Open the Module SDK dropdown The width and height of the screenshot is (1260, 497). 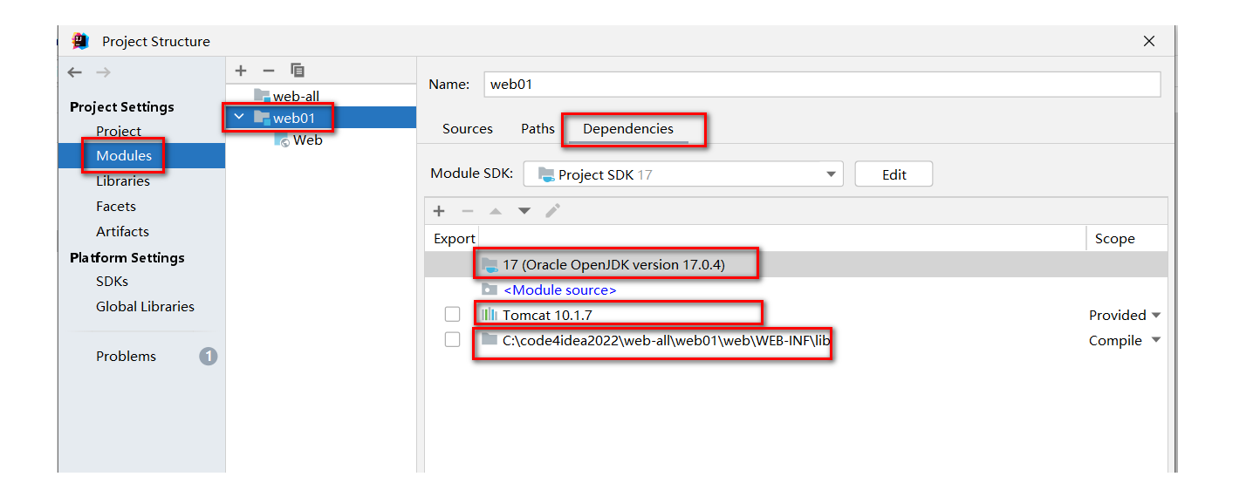[x=683, y=174]
